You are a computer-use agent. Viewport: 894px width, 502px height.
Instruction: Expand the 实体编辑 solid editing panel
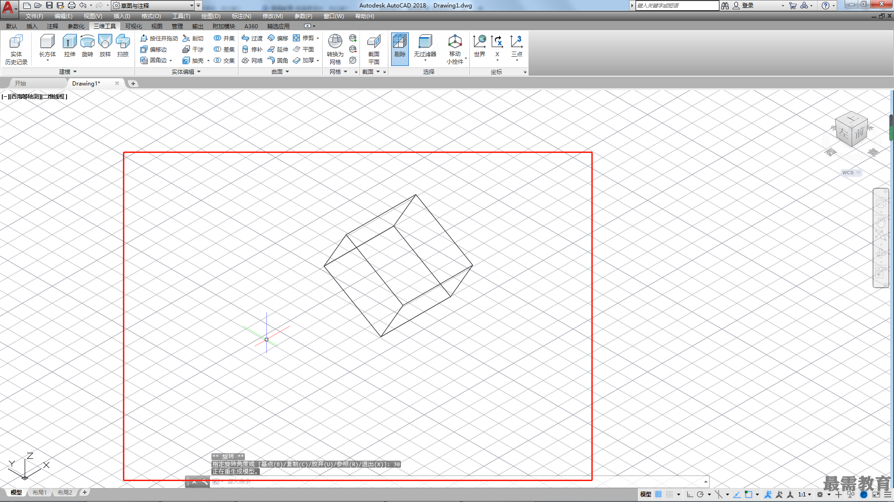(186, 72)
